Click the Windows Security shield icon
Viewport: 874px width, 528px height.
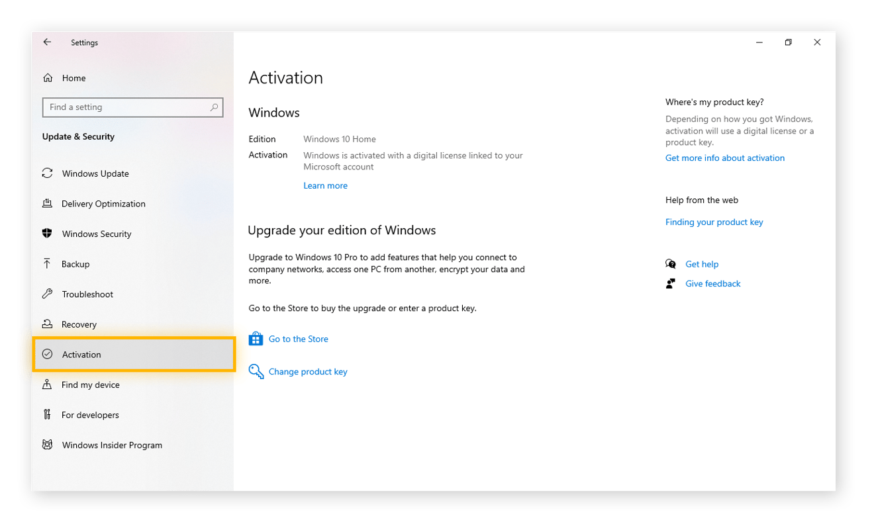pyautogui.click(x=47, y=234)
